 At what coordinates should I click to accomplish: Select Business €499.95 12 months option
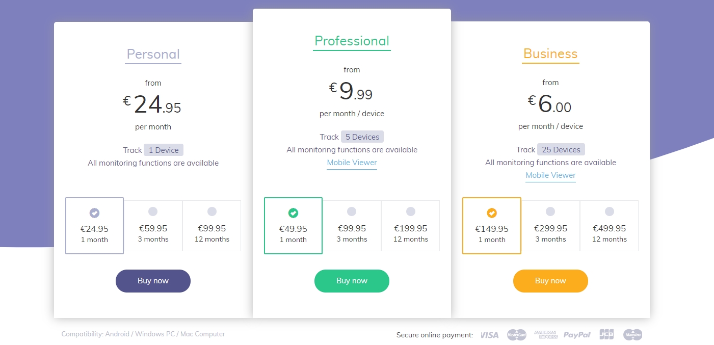coord(610,226)
